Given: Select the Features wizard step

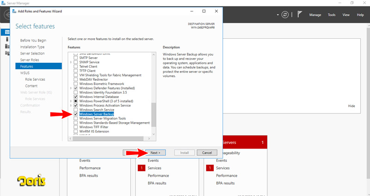Looking at the screenshot, I should (39, 66).
